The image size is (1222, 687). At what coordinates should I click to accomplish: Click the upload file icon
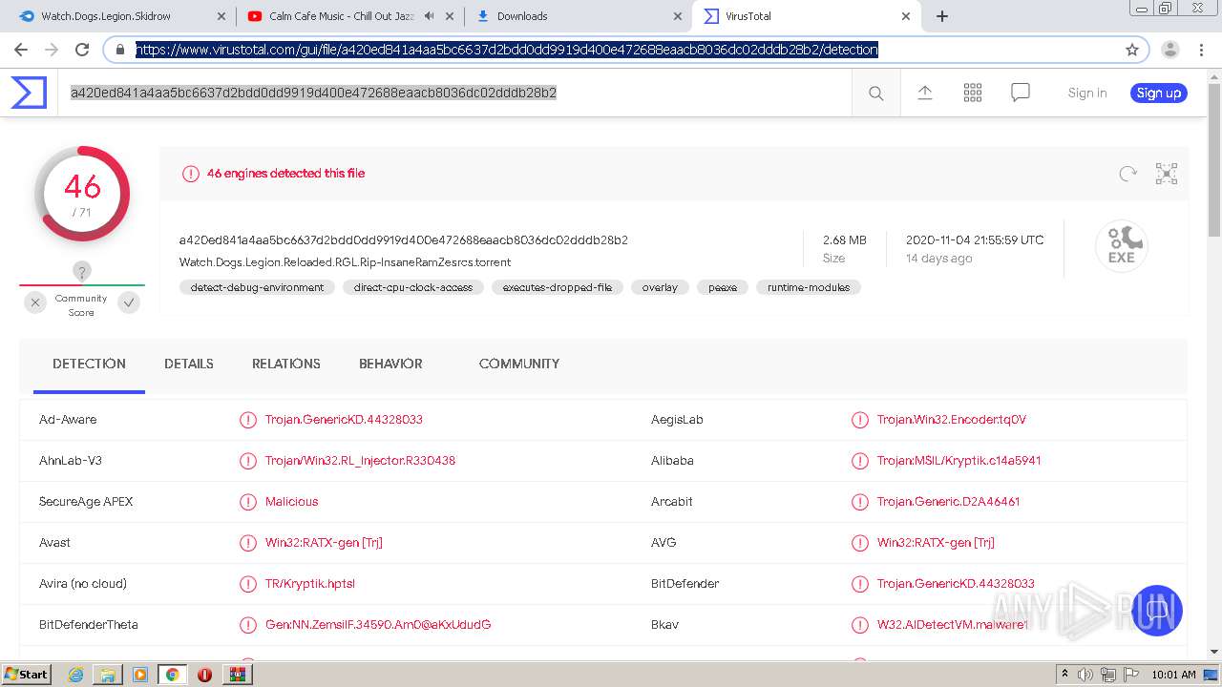[x=924, y=93]
